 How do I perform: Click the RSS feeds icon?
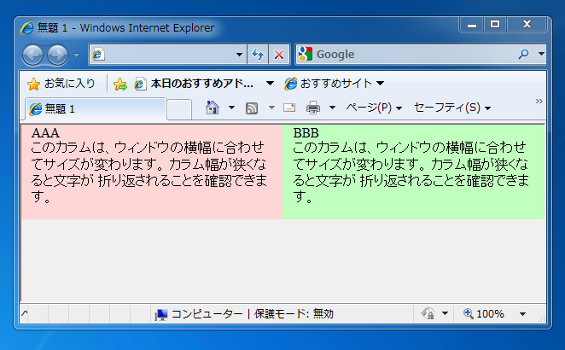click(252, 108)
